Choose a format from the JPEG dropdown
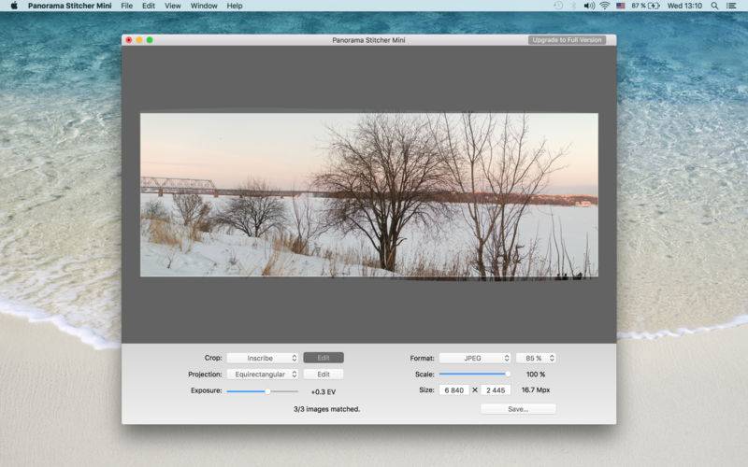The height and width of the screenshot is (467, 748). (475, 358)
